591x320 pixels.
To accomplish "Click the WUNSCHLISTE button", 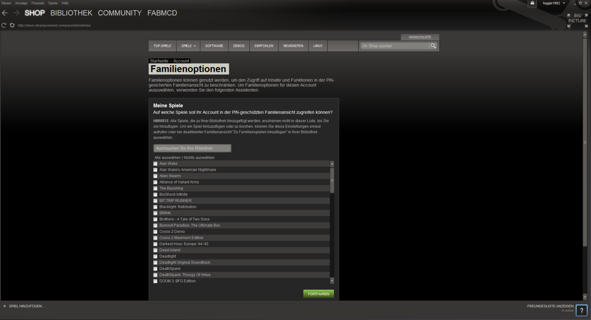I will (420, 37).
